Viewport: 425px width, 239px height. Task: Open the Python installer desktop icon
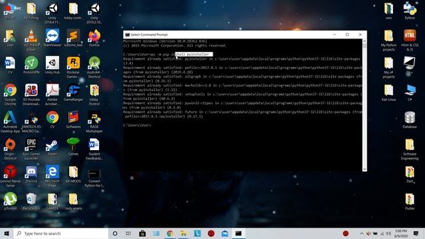(410, 11)
